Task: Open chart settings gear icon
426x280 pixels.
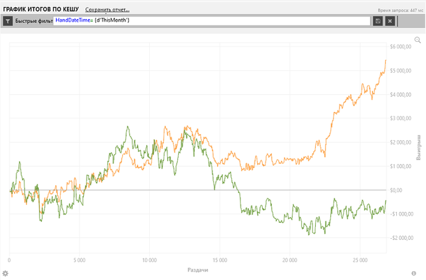Action: pyautogui.click(x=5, y=273)
